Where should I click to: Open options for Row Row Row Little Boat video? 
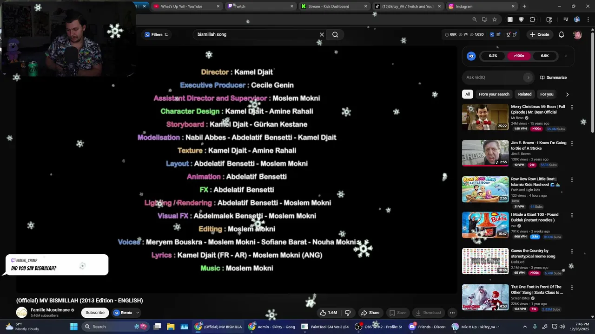coord(572,180)
